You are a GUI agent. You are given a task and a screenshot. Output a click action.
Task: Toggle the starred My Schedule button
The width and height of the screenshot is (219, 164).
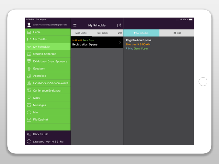pos(142,33)
